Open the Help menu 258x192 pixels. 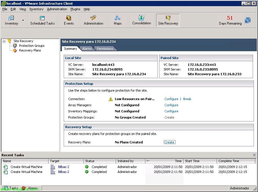(87, 9)
